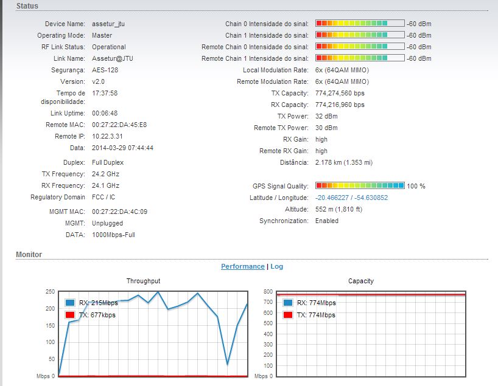Select Synchronization value Enabled
The height and width of the screenshot is (386, 498).
pos(327,221)
